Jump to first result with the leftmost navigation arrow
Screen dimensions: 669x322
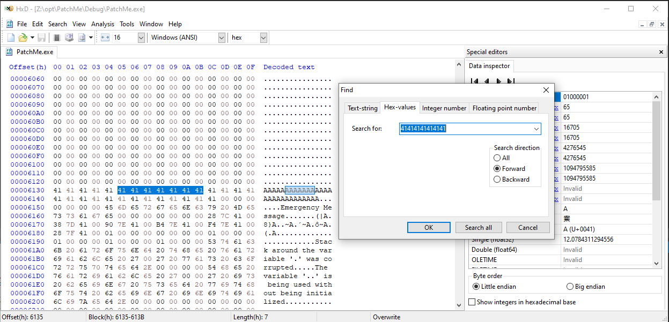point(474,81)
